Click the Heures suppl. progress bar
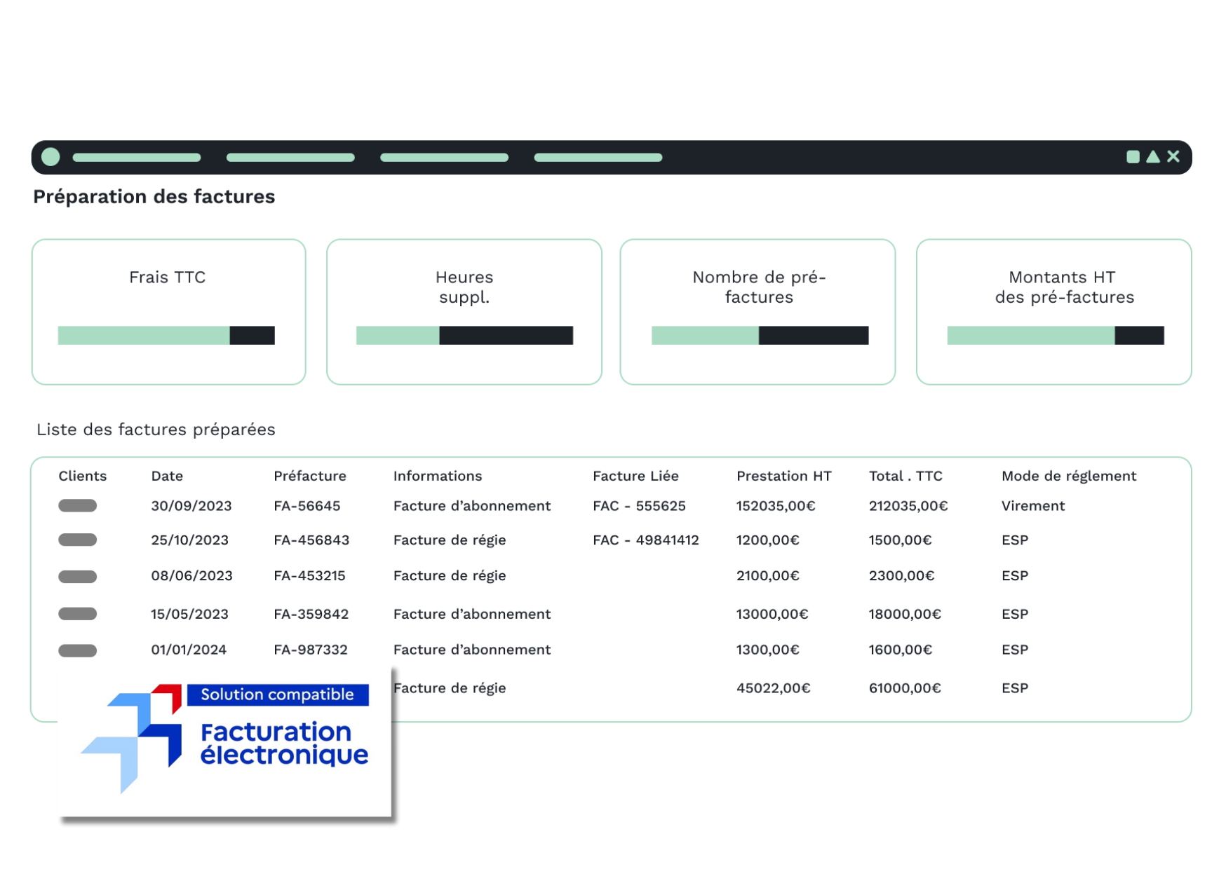This screenshot has width=1226, height=869. click(464, 336)
